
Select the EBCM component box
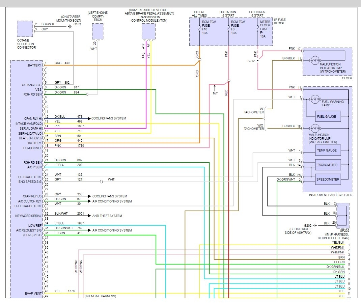pos(98,32)
